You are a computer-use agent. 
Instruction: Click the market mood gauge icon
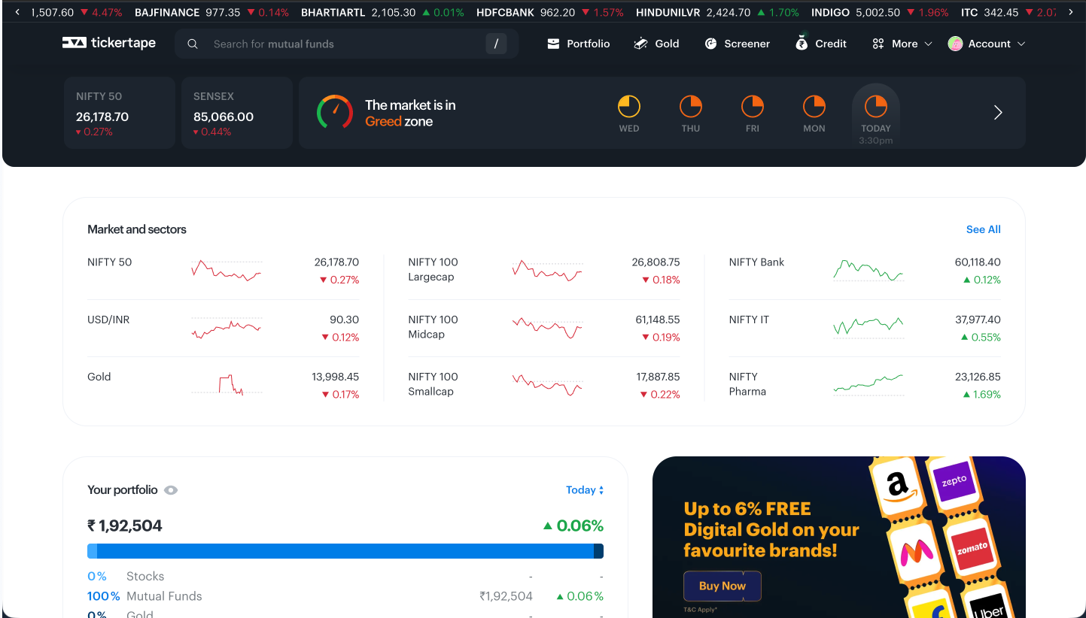tap(334, 112)
